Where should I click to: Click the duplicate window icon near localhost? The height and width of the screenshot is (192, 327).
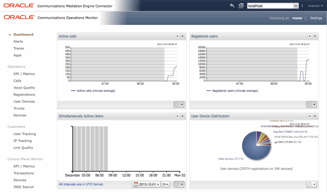[241, 6]
